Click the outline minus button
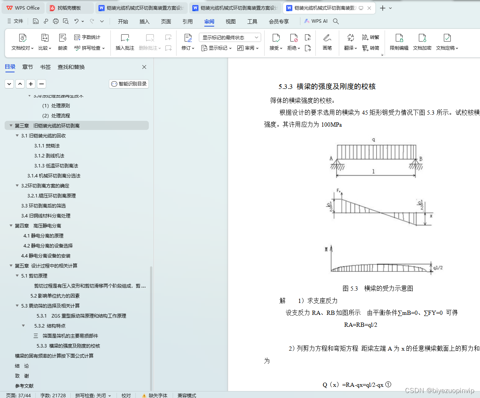 point(42,84)
